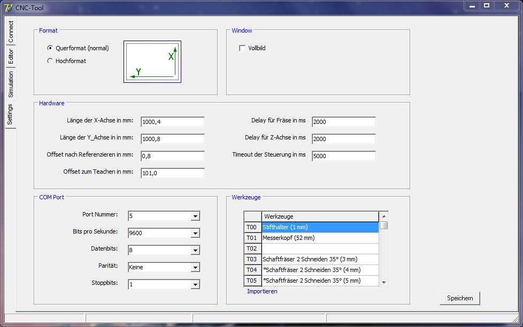Image resolution: width=523 pixels, height=327 pixels.
Task: Click the Speichern button
Action: click(x=460, y=298)
